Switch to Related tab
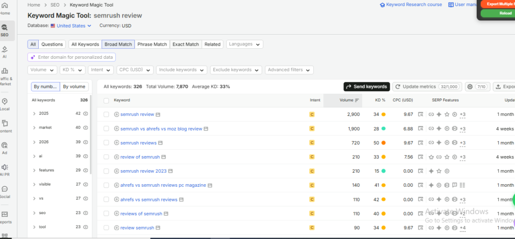Image resolution: width=515 pixels, height=239 pixels. click(x=213, y=44)
